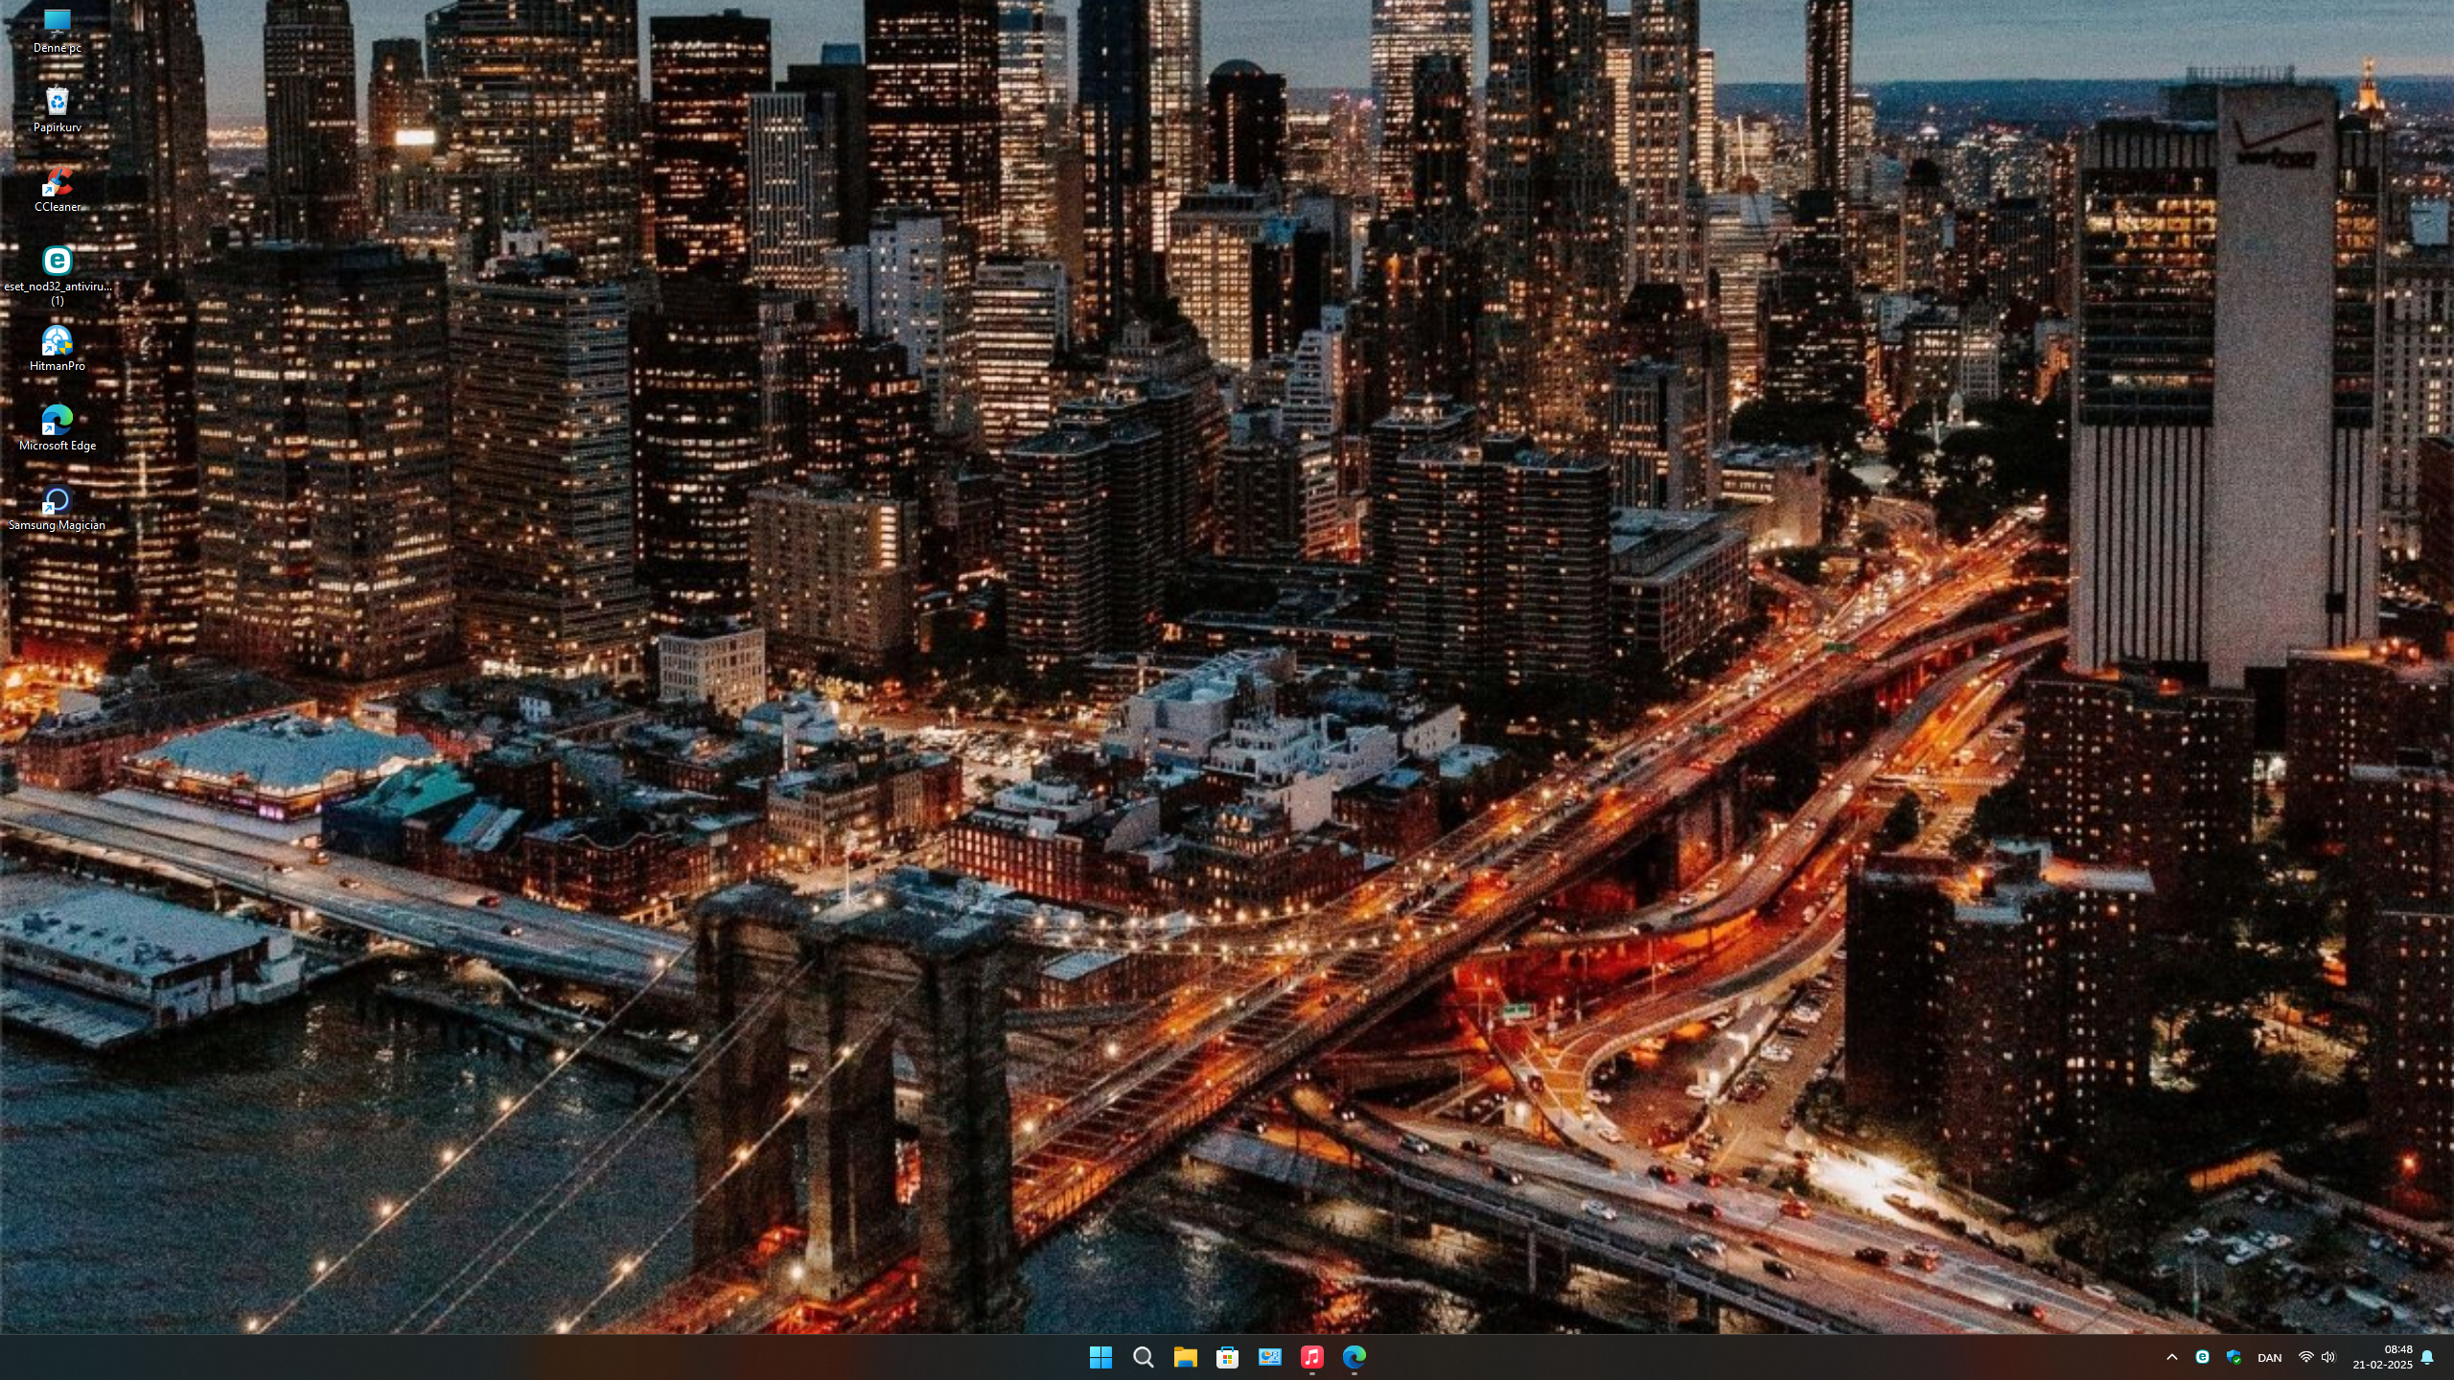Open taskbar Search magnifier
This screenshot has height=1380, width=2454.
[1143, 1357]
